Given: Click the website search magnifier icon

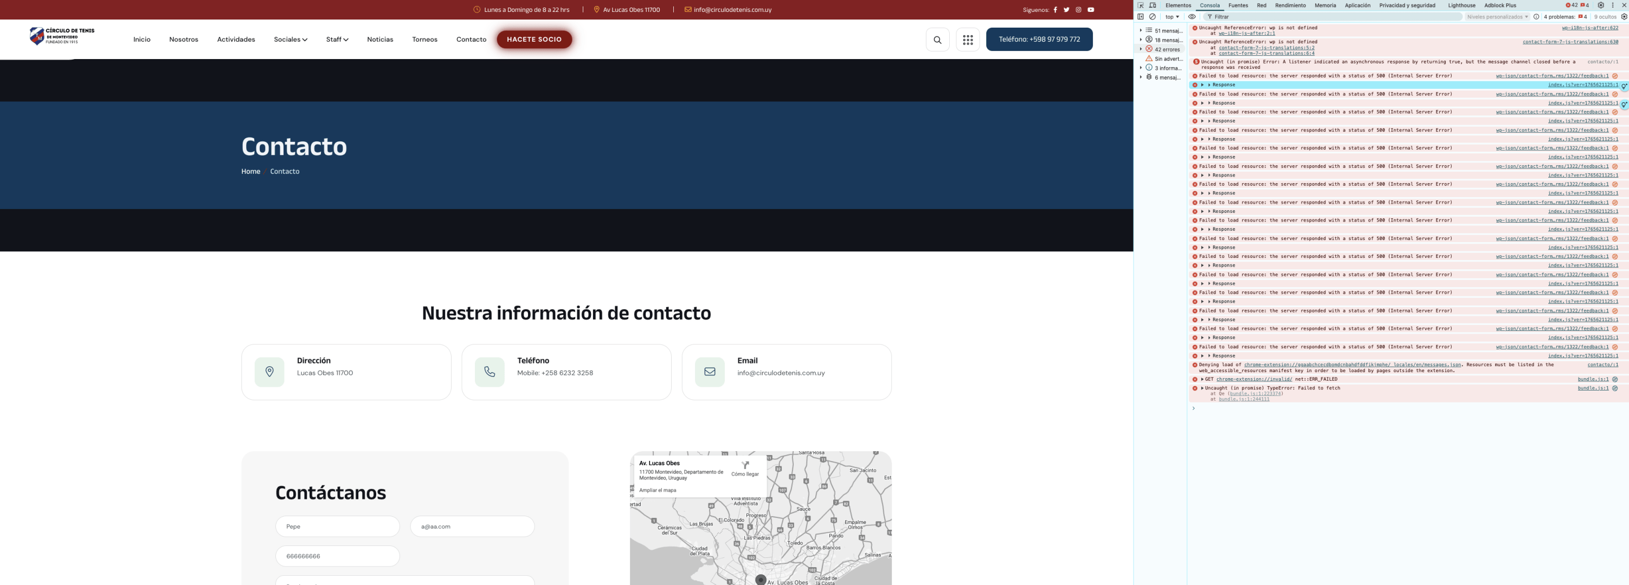Looking at the screenshot, I should pyautogui.click(x=937, y=40).
